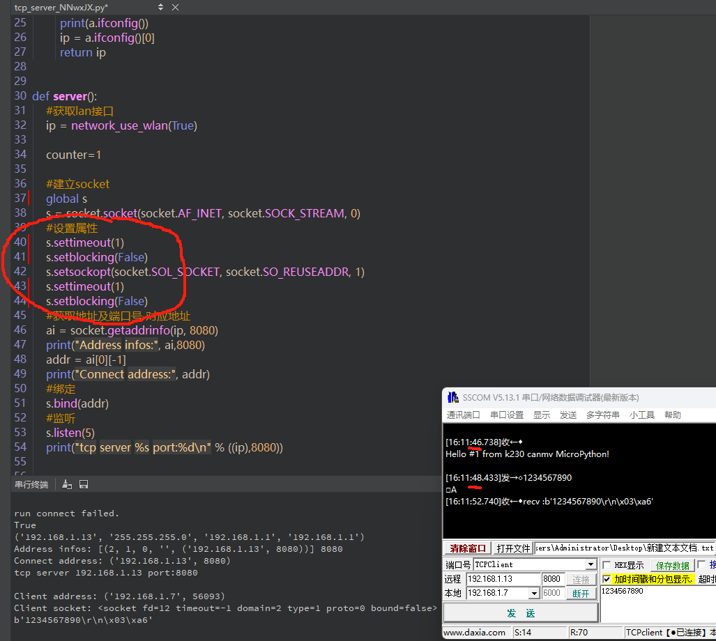Click the save terminal output floppy icon
The height and width of the screenshot is (641, 716).
click(x=84, y=484)
